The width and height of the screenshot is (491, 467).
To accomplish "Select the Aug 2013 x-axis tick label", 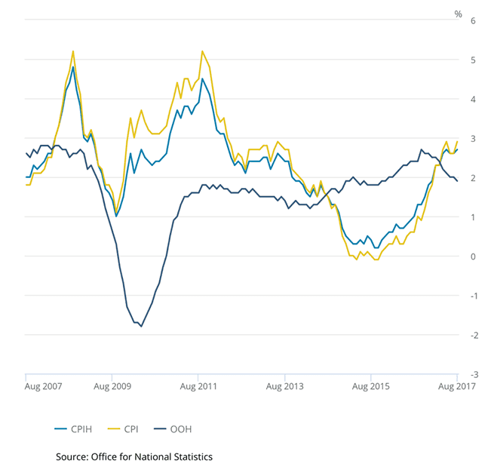I will click(x=285, y=387).
